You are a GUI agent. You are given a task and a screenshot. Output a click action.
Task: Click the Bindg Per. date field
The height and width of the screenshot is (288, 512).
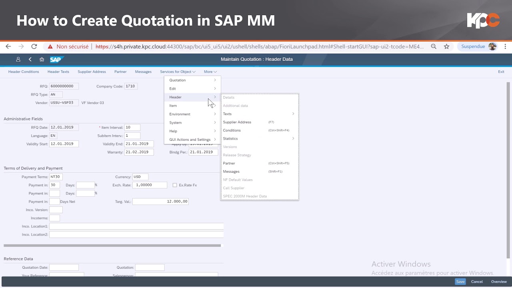pos(204,152)
